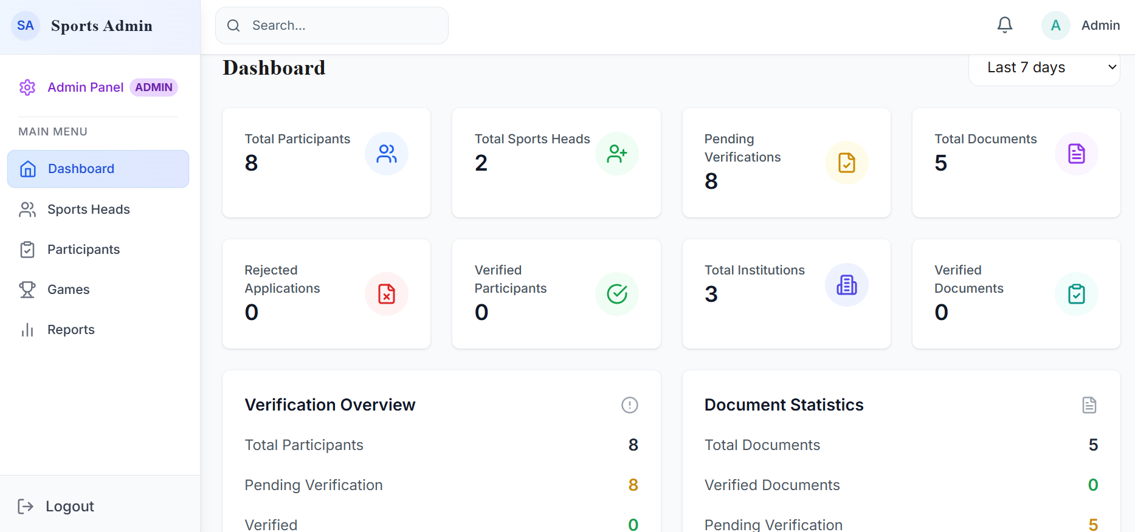
Task: Select Games in the sidebar
Action: pos(98,290)
